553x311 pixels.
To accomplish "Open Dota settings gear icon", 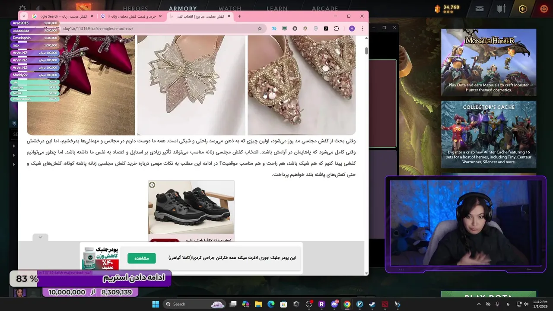I will (22, 9).
